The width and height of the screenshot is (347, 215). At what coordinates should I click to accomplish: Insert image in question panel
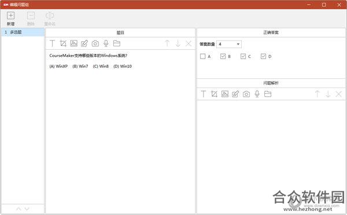[73, 43]
